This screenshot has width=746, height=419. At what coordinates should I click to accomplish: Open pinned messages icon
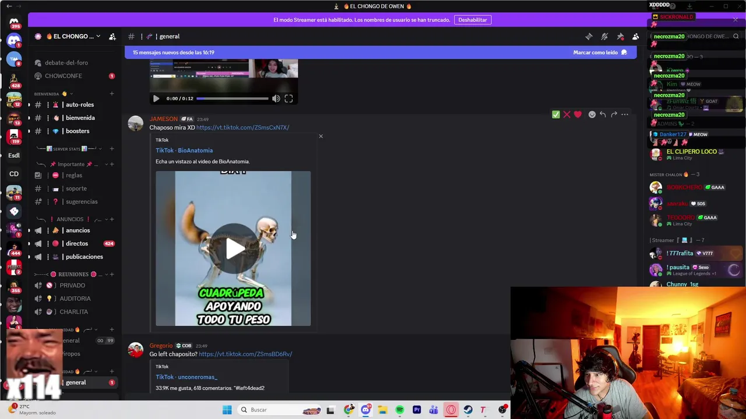[620, 36]
